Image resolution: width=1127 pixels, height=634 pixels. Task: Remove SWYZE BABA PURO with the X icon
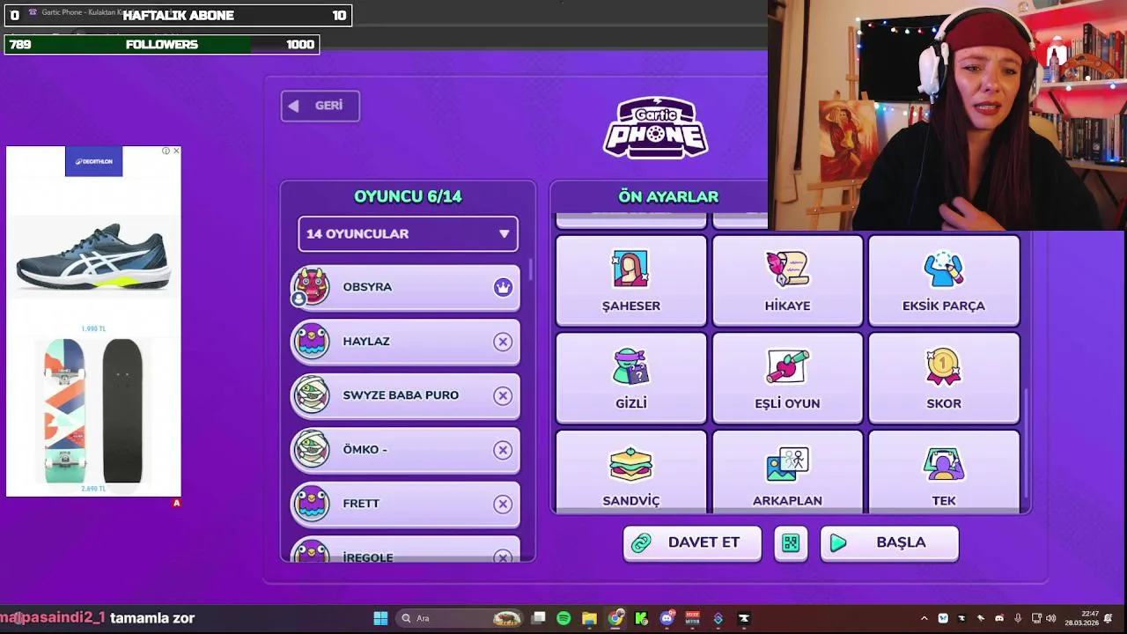point(503,395)
